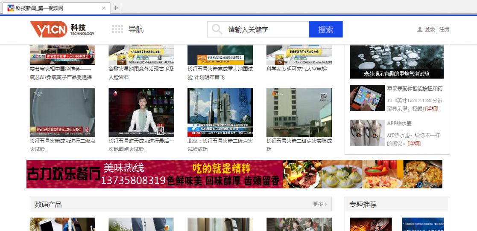Image resolution: width=477 pixels, height=231 pixels.
Task: Click the magnifier icon in search box
Action: (217, 29)
